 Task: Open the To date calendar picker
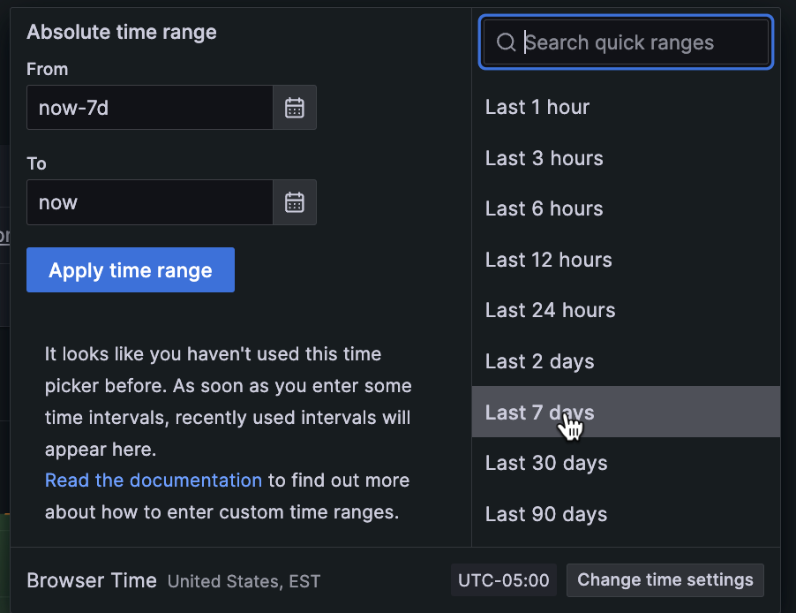click(295, 202)
